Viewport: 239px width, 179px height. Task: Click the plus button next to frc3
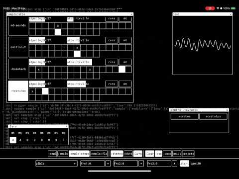coord(174,164)
